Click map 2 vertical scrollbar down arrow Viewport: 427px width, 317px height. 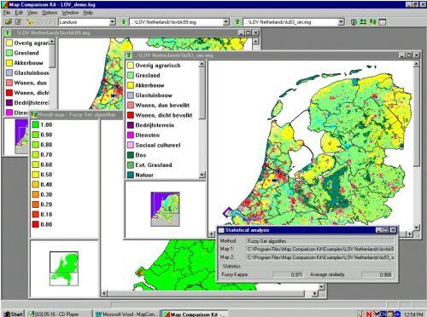(416, 228)
